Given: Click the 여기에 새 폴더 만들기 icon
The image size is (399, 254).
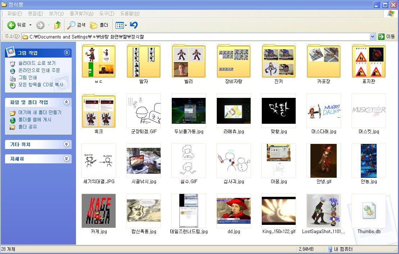Looking at the screenshot, I should pyautogui.click(x=13, y=113).
